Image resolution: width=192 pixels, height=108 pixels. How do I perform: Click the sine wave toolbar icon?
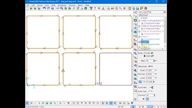[x=120, y=8]
